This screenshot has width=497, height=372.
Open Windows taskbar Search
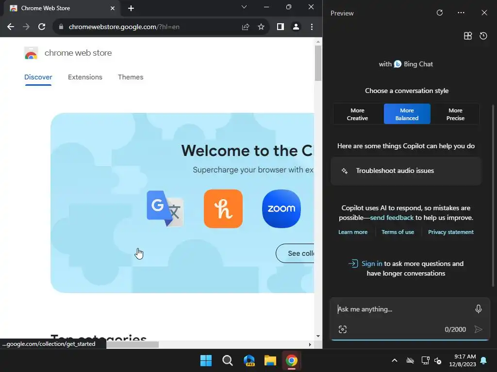click(228, 360)
